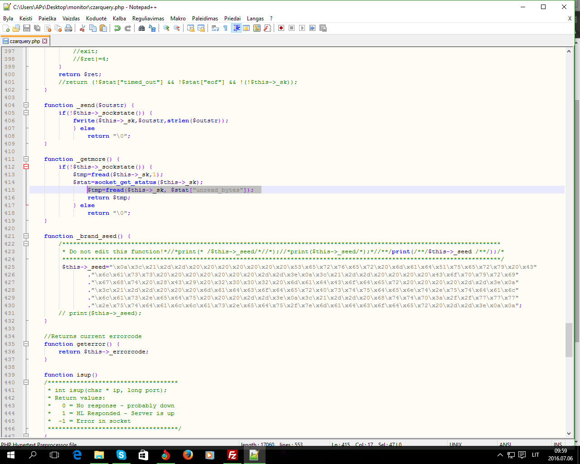Place cursor on 'return $ret;' line
This screenshot has height=464, width=580.
80,74
